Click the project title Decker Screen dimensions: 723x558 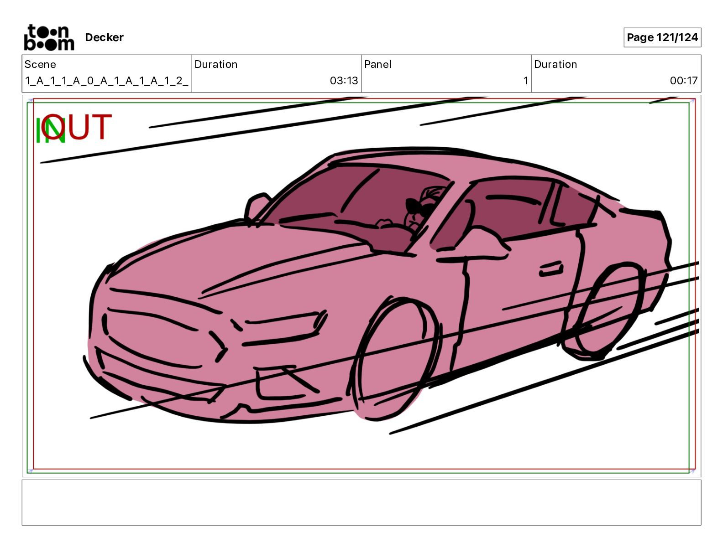pyautogui.click(x=104, y=37)
